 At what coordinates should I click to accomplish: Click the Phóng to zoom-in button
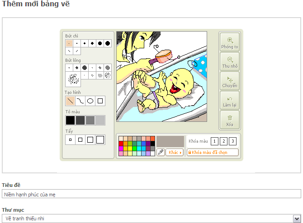229,42
